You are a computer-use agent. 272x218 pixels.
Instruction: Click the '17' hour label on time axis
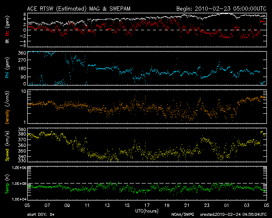pos(147,206)
